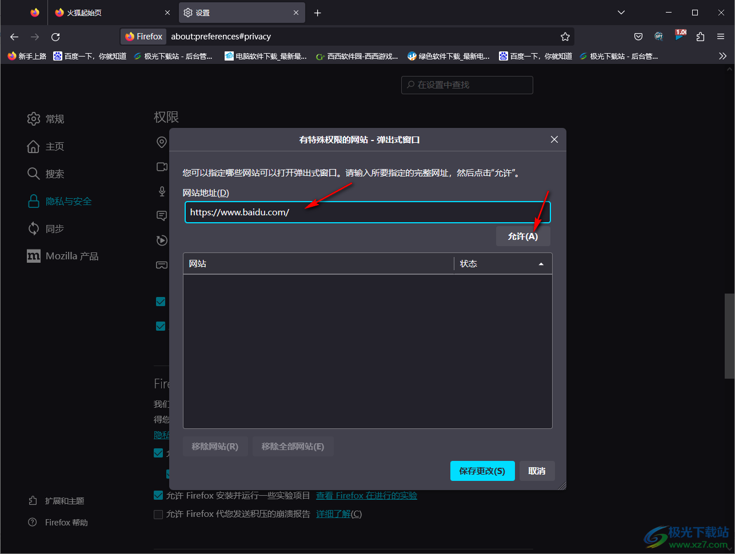The height and width of the screenshot is (554, 735).
Task: Click the microphone permission icon
Action: pos(162,191)
